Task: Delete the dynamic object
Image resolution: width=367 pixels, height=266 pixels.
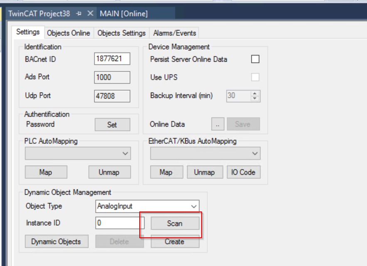Action: (120, 241)
